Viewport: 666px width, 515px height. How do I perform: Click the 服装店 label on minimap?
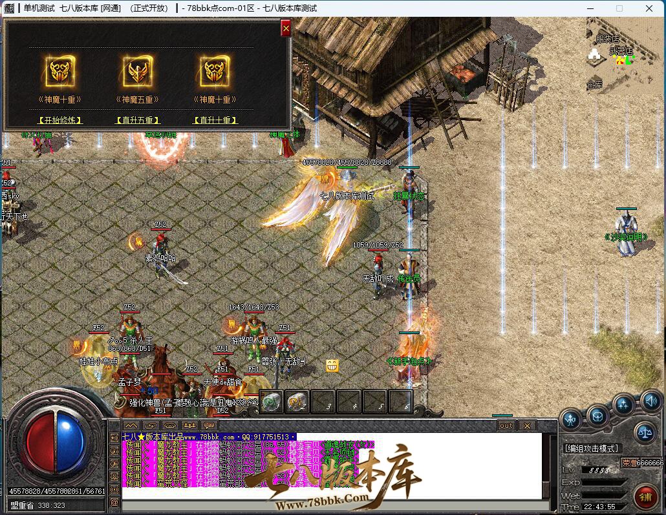click(607, 39)
